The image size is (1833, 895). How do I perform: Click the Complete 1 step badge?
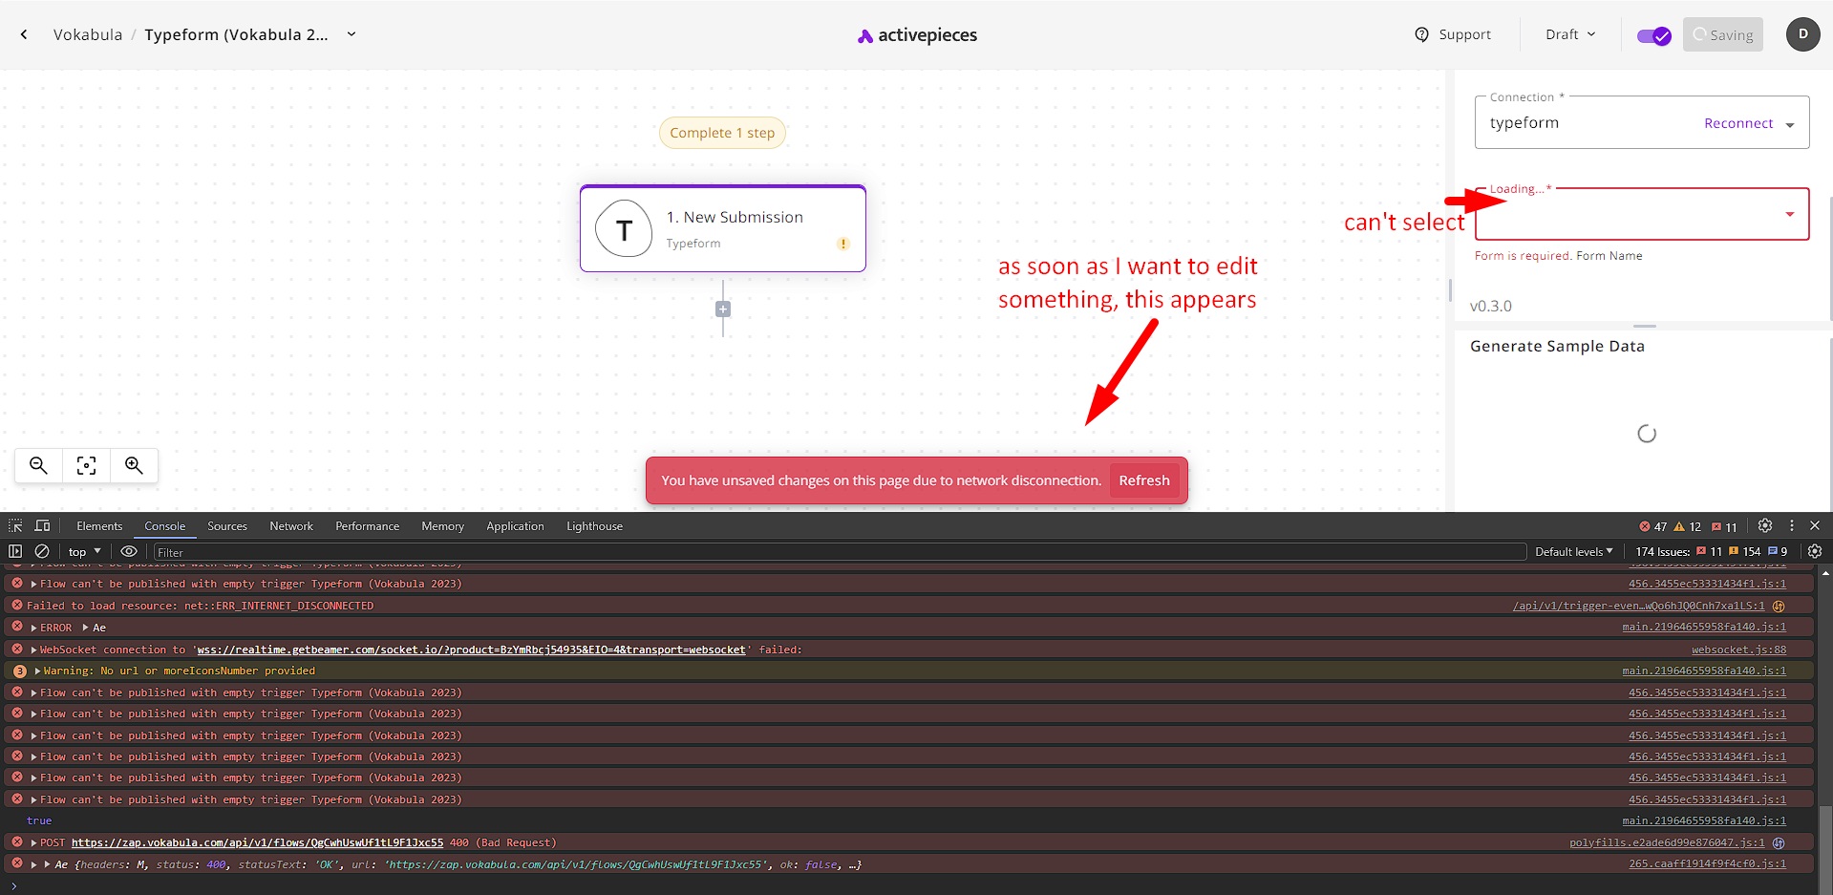coord(722,133)
